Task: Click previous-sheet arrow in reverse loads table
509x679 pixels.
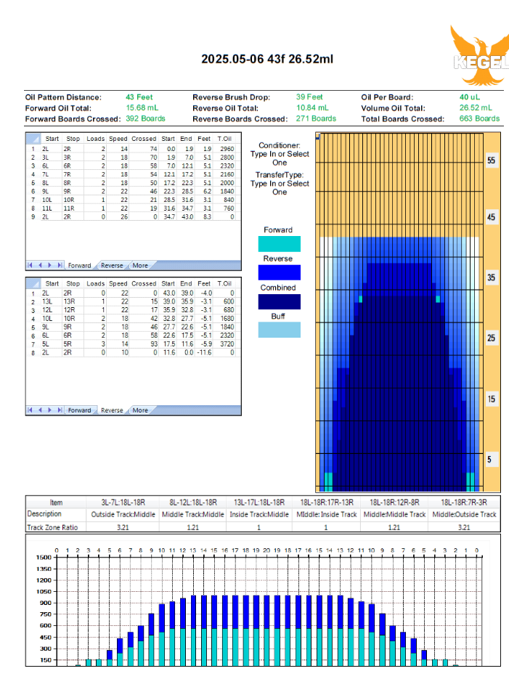Action: 40,410
